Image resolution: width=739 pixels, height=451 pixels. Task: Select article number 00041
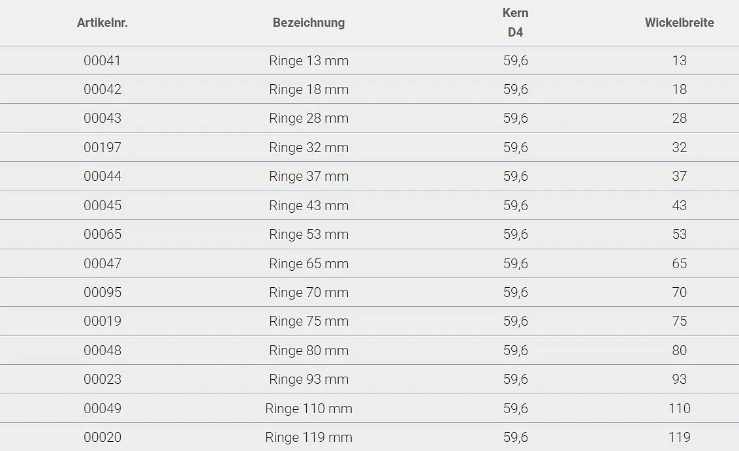click(x=102, y=61)
